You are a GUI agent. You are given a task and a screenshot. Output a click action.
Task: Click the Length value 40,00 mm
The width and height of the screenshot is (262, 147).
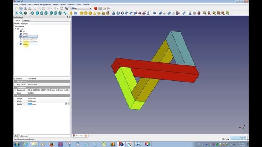32,98
